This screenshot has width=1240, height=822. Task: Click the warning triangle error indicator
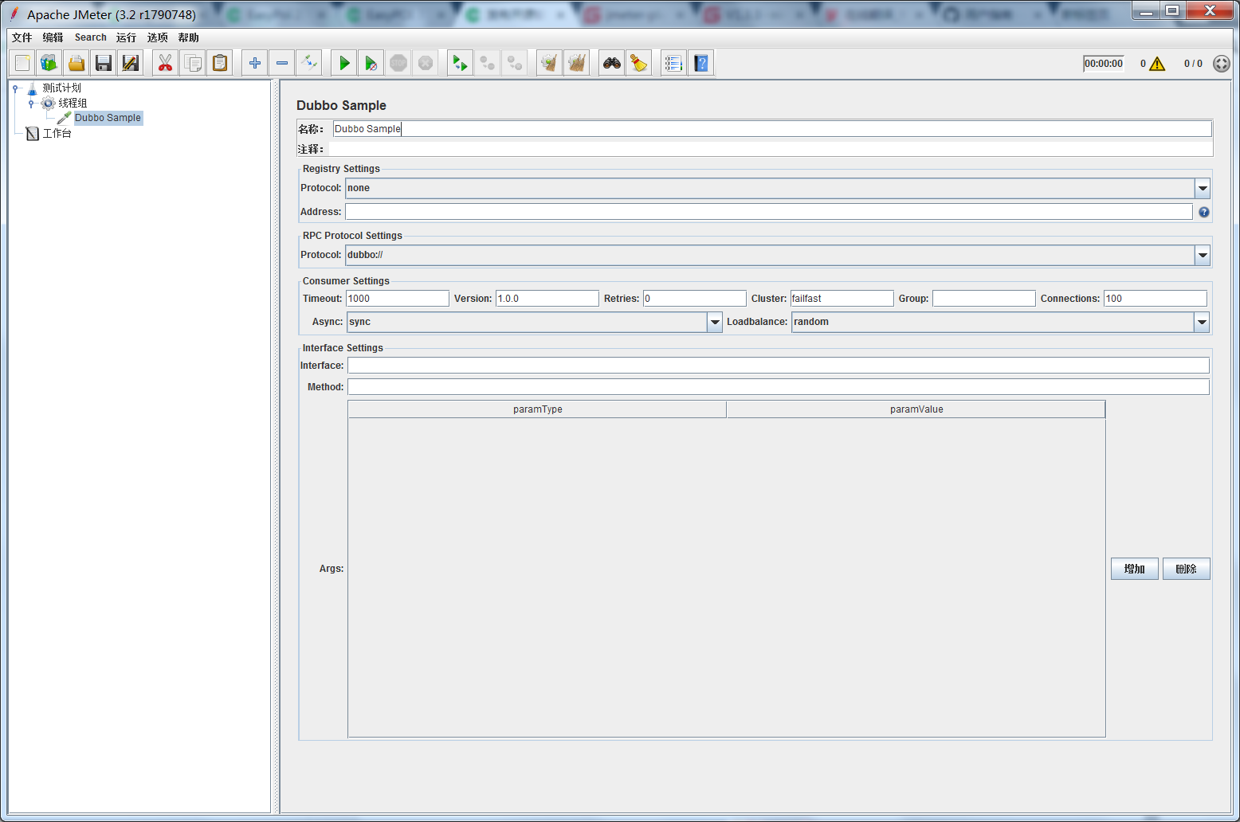click(1157, 64)
